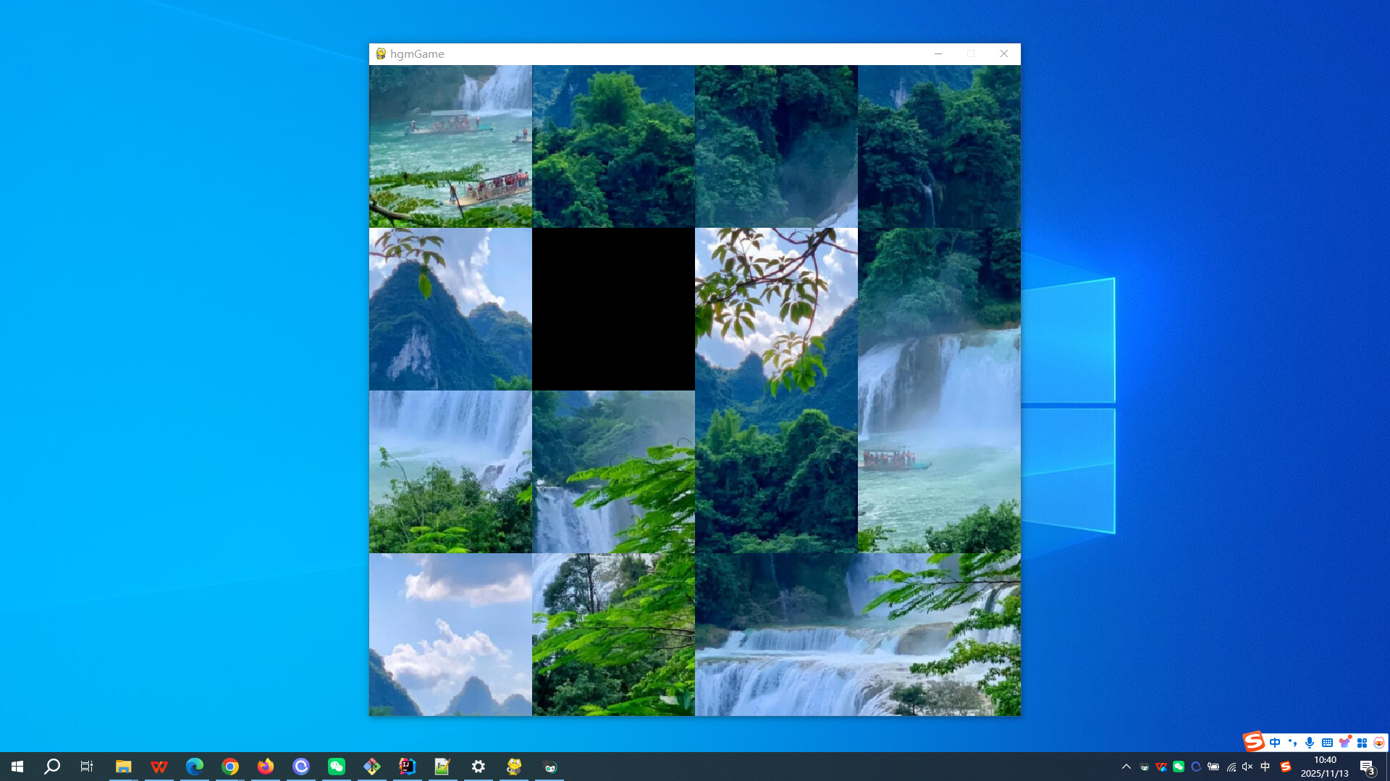Launch Google Chrome
The height and width of the screenshot is (781, 1390).
click(x=229, y=766)
